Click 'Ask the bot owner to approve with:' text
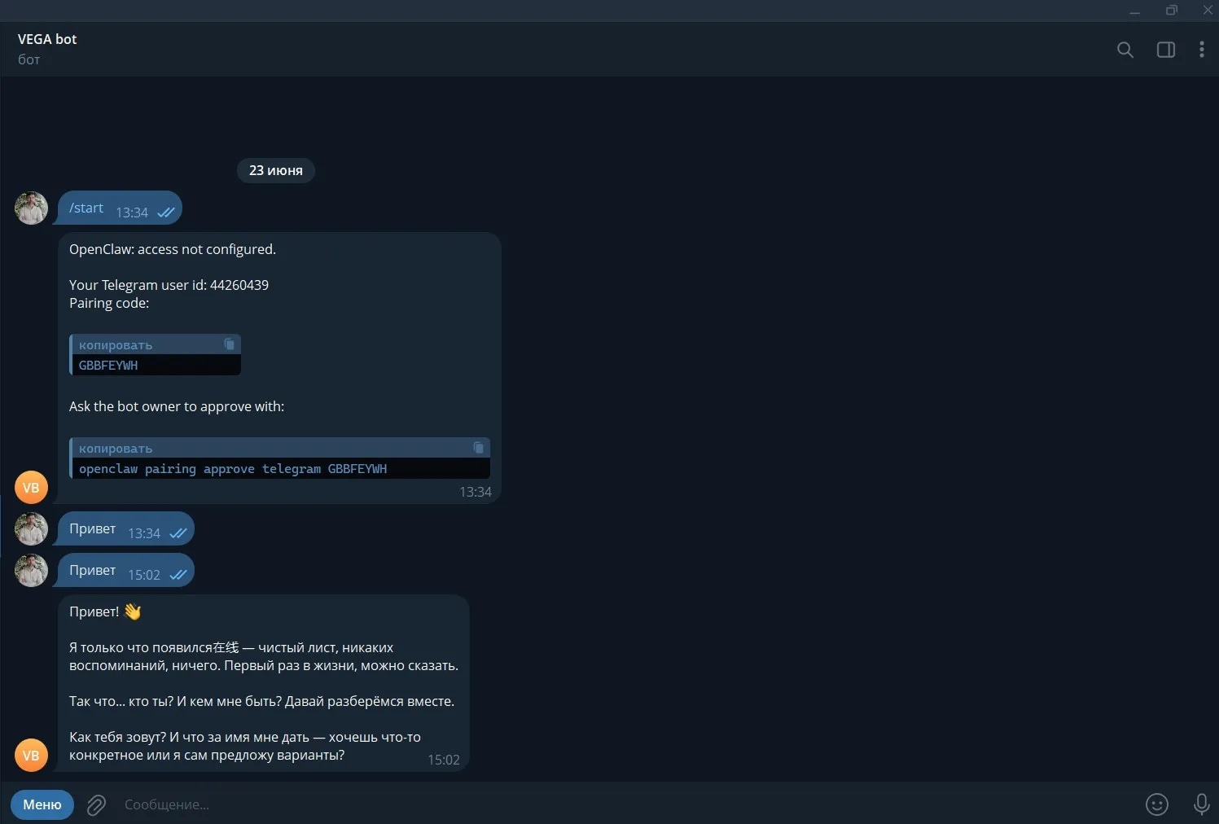 (x=177, y=406)
